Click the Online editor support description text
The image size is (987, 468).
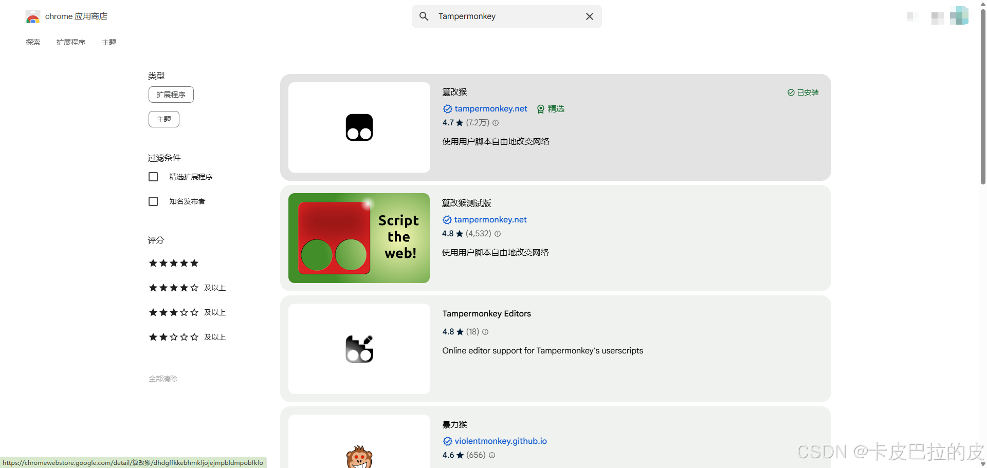(x=543, y=350)
